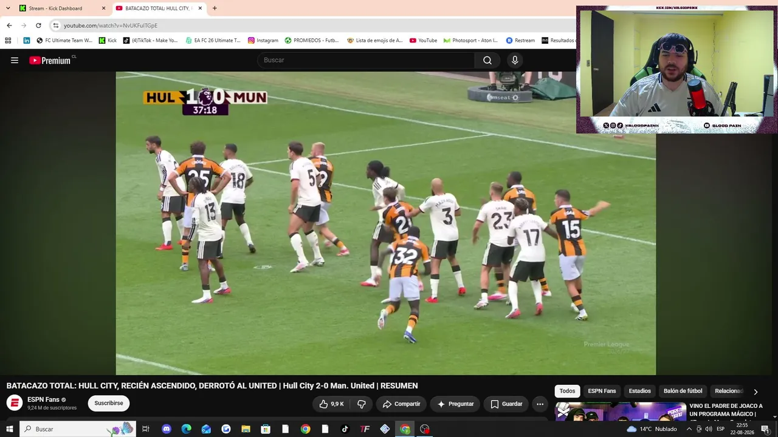Open the clock showing 22:55

(742, 429)
